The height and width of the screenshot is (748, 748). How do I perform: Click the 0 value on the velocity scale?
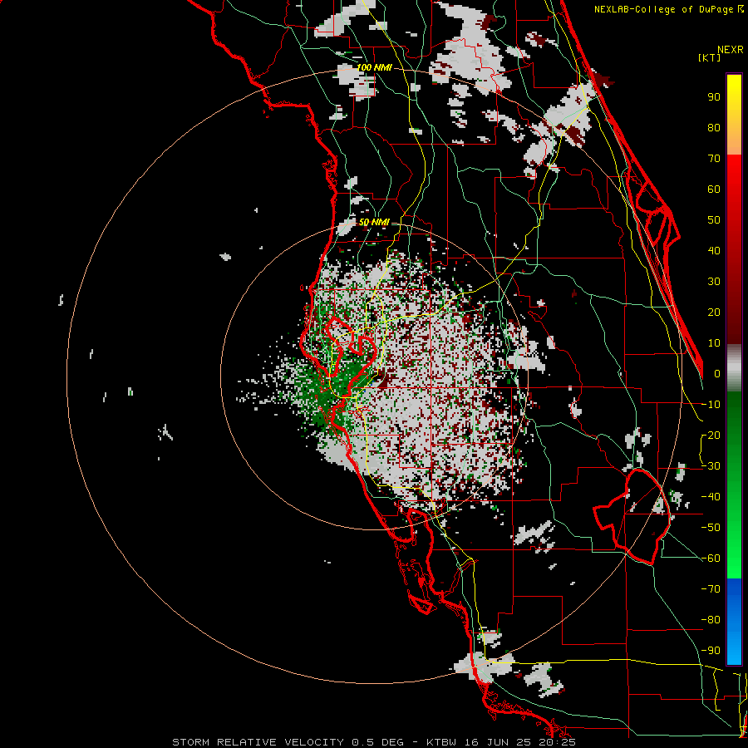tap(717, 374)
